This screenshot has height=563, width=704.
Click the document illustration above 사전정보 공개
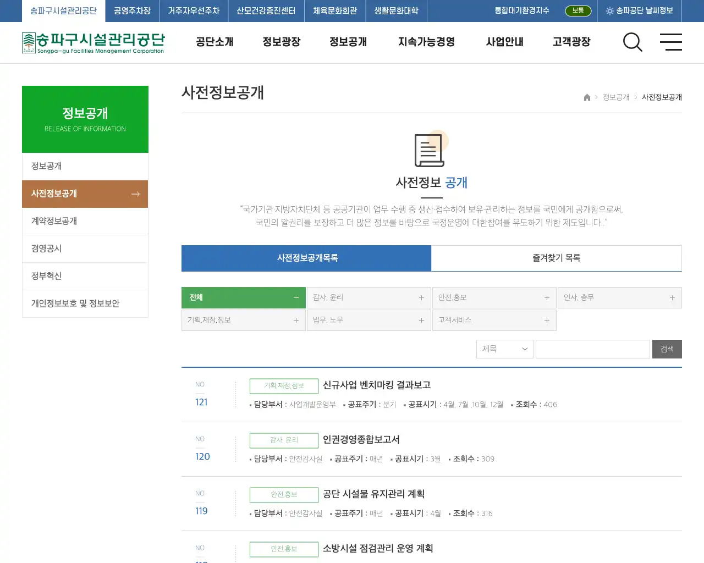(429, 148)
